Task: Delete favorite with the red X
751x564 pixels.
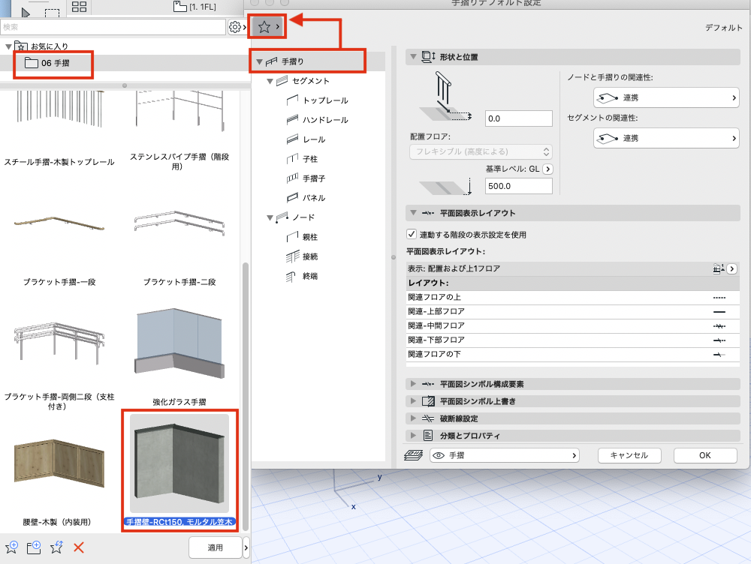Action: [79, 547]
